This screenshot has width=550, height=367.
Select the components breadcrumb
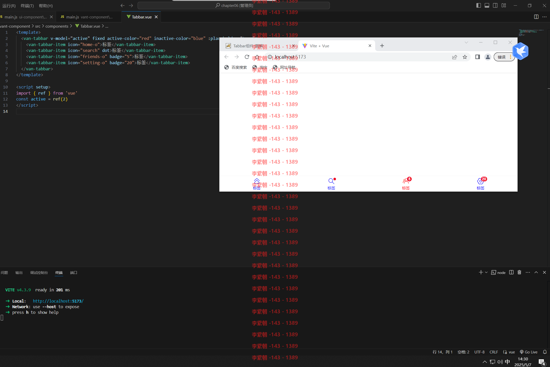(x=57, y=26)
